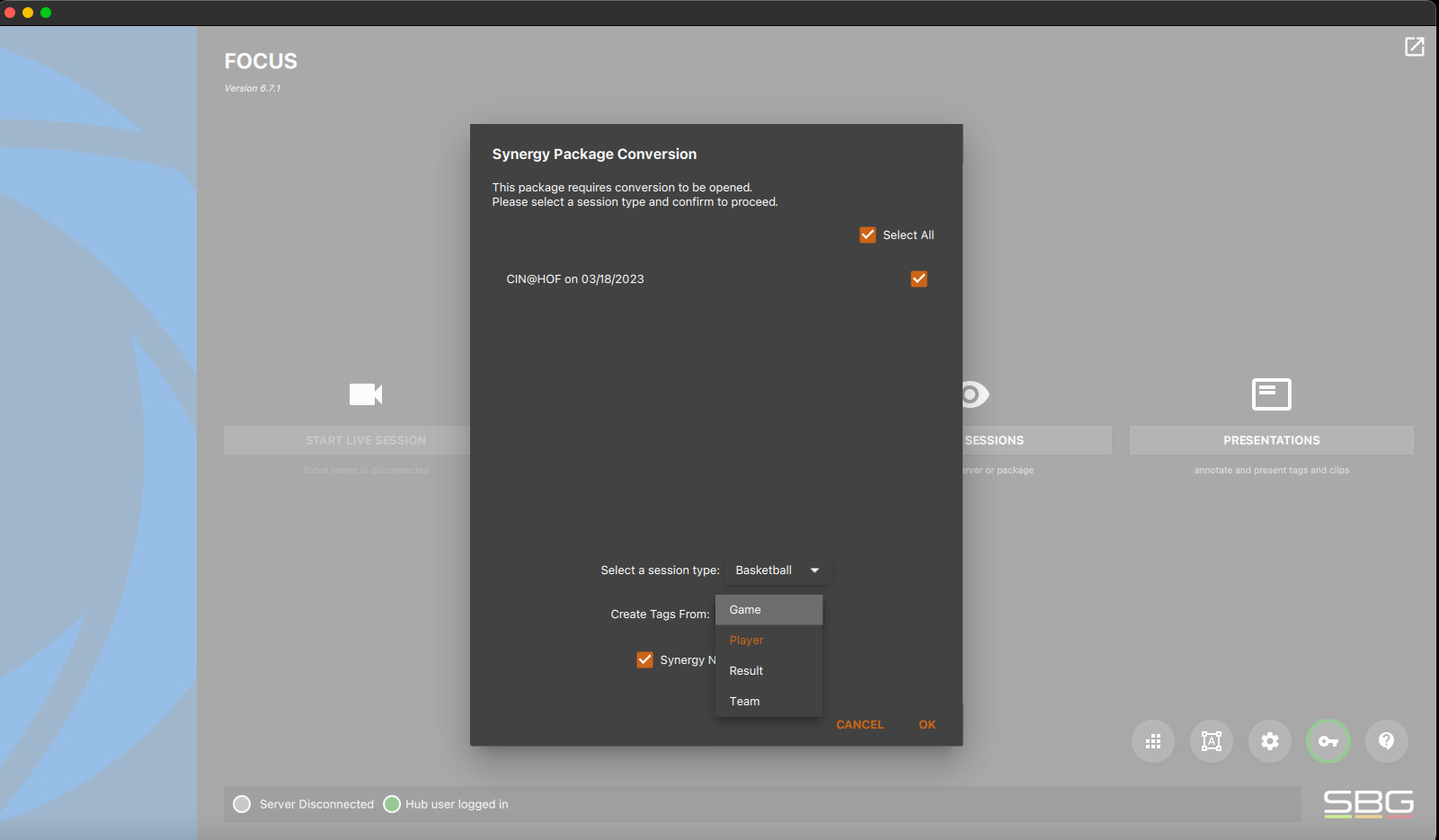Click the SBG logo
The height and width of the screenshot is (840, 1439).
pyautogui.click(x=1368, y=803)
